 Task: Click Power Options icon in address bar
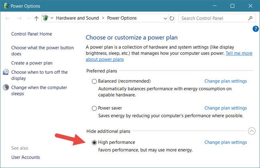pos(45,18)
